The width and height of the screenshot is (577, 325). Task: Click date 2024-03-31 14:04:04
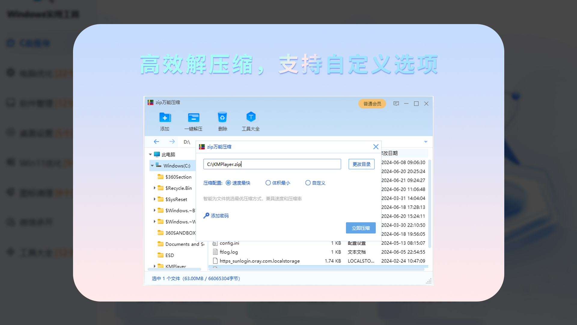(403, 198)
